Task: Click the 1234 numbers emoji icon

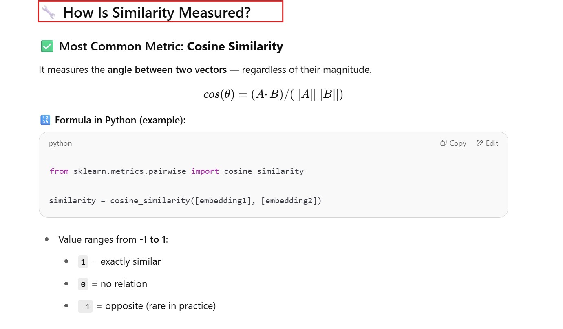Action: coord(45,120)
